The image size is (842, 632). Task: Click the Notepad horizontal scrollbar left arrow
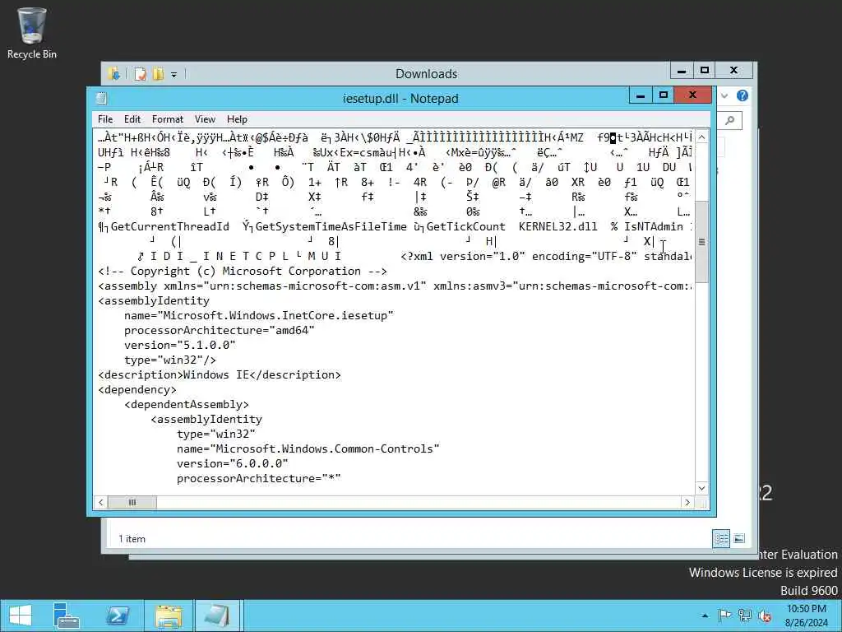pyautogui.click(x=100, y=503)
